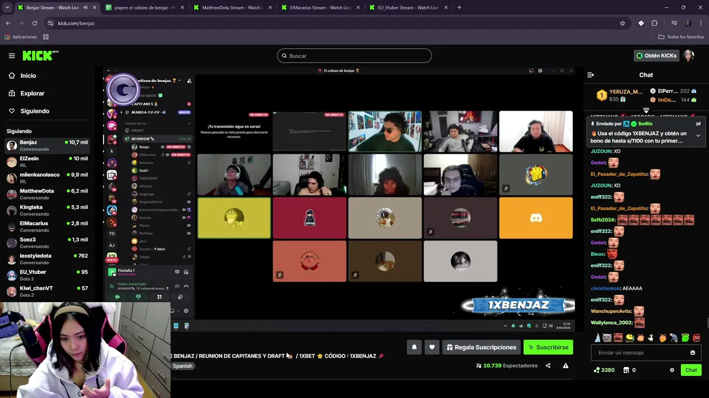Open Kingteka channel in sidebar
This screenshot has height=398, width=709.
point(47,210)
